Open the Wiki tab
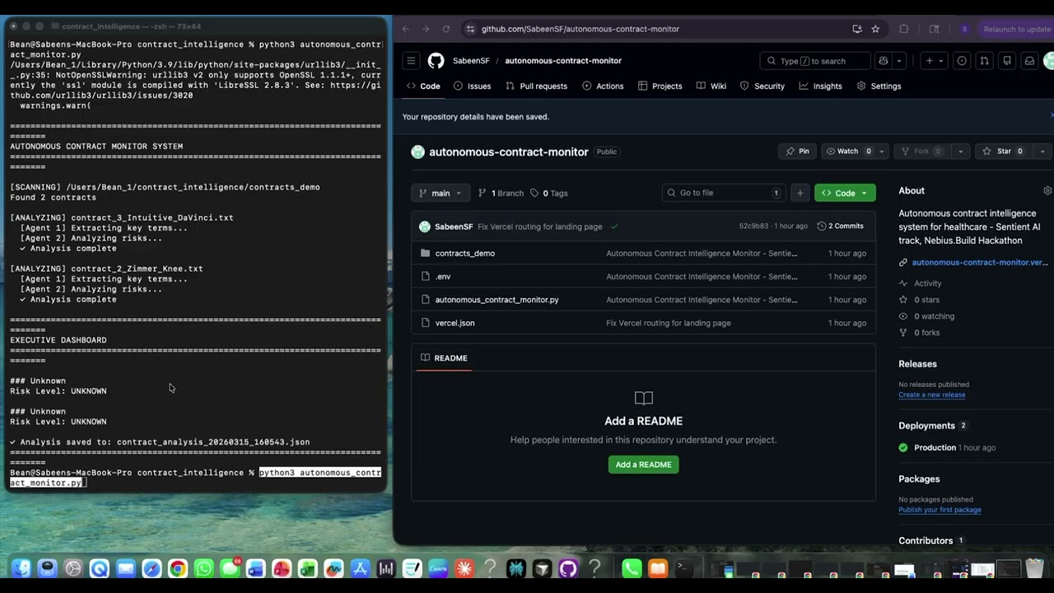Screen dimensions: 1054x593 pyautogui.click(x=711, y=86)
